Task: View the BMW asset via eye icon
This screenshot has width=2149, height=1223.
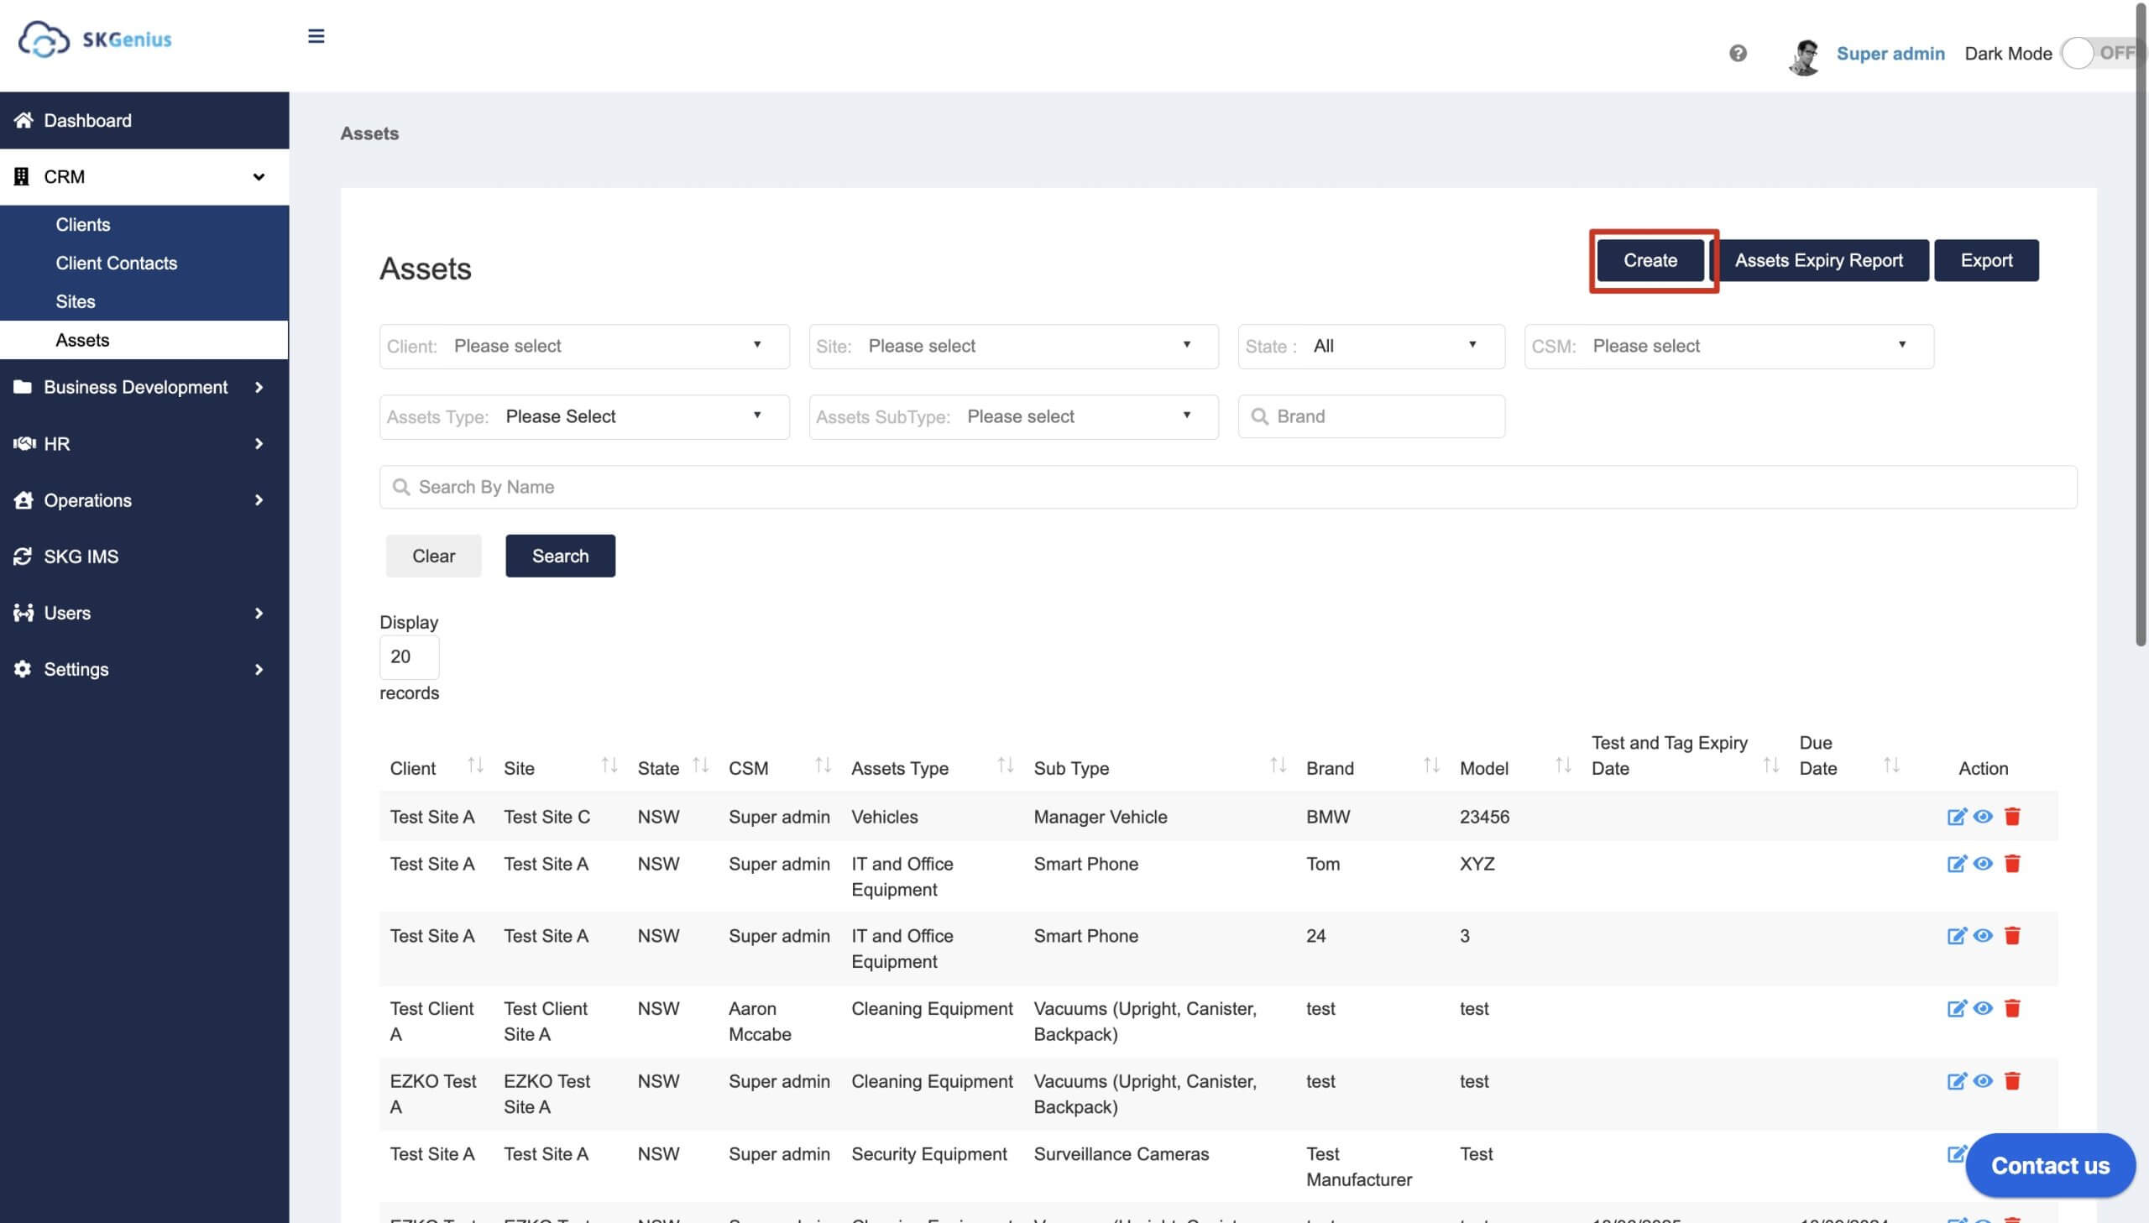Action: (x=1983, y=817)
